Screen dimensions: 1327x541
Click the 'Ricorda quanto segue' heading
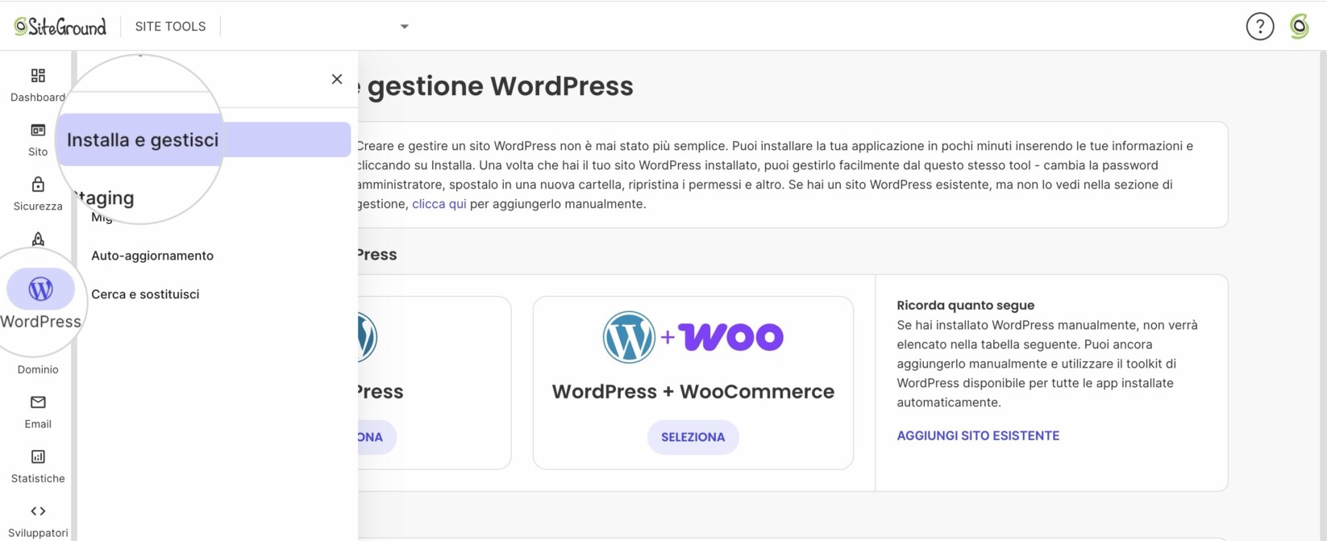click(965, 306)
